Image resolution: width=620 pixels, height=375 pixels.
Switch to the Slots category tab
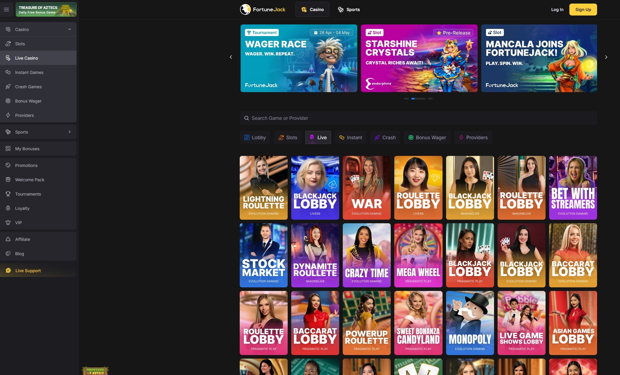[x=288, y=137]
